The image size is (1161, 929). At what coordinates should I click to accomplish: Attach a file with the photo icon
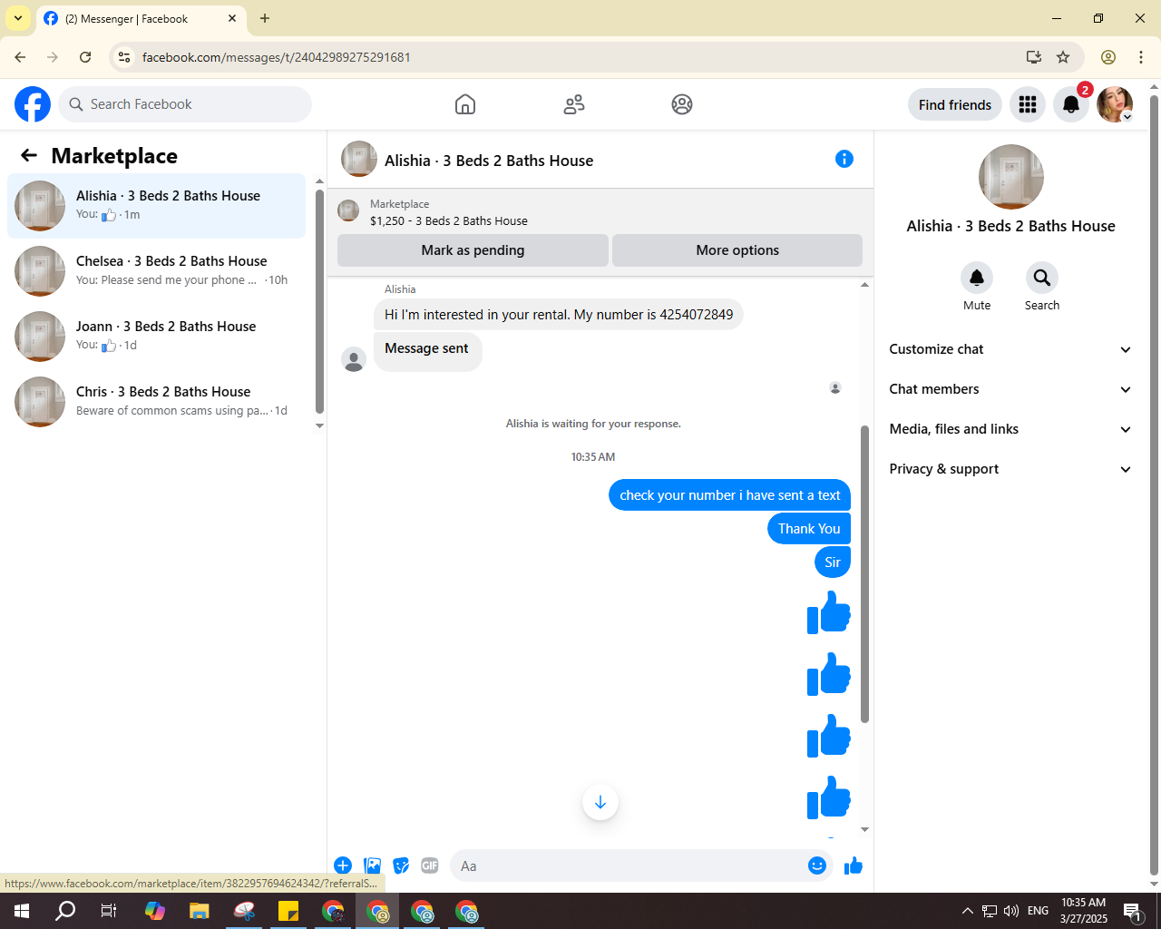tap(372, 865)
